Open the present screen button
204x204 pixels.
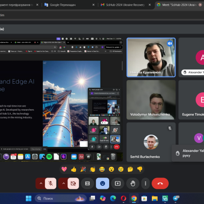(x=118, y=184)
